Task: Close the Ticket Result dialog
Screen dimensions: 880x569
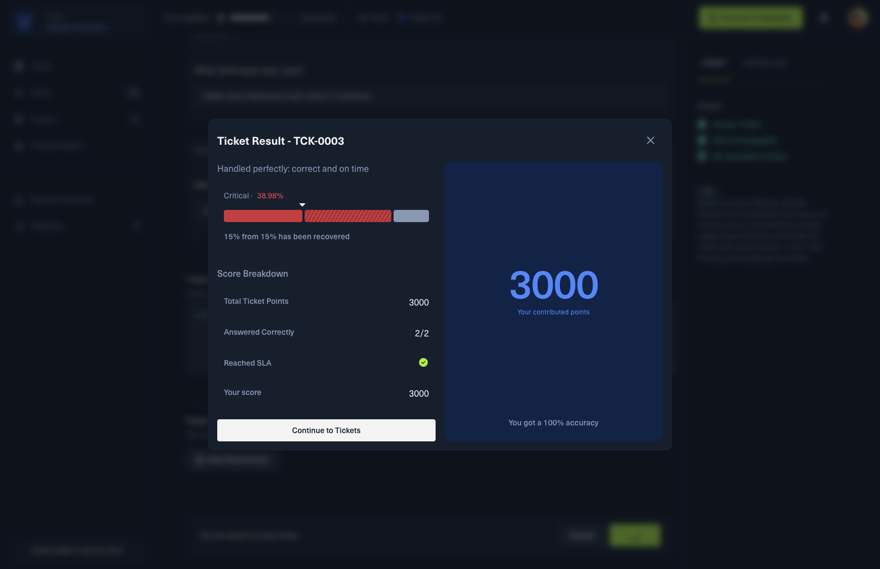Action: tap(650, 140)
